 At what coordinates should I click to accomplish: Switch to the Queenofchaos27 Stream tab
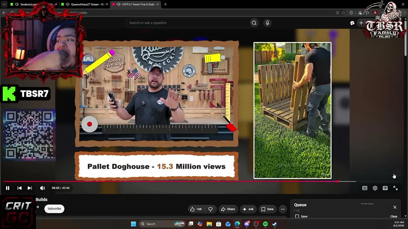(84, 4)
